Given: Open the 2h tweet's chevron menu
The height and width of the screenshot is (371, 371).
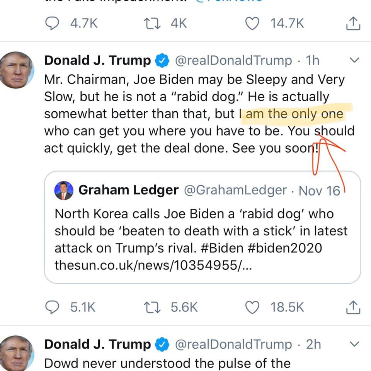Looking at the screenshot, I should [354, 344].
